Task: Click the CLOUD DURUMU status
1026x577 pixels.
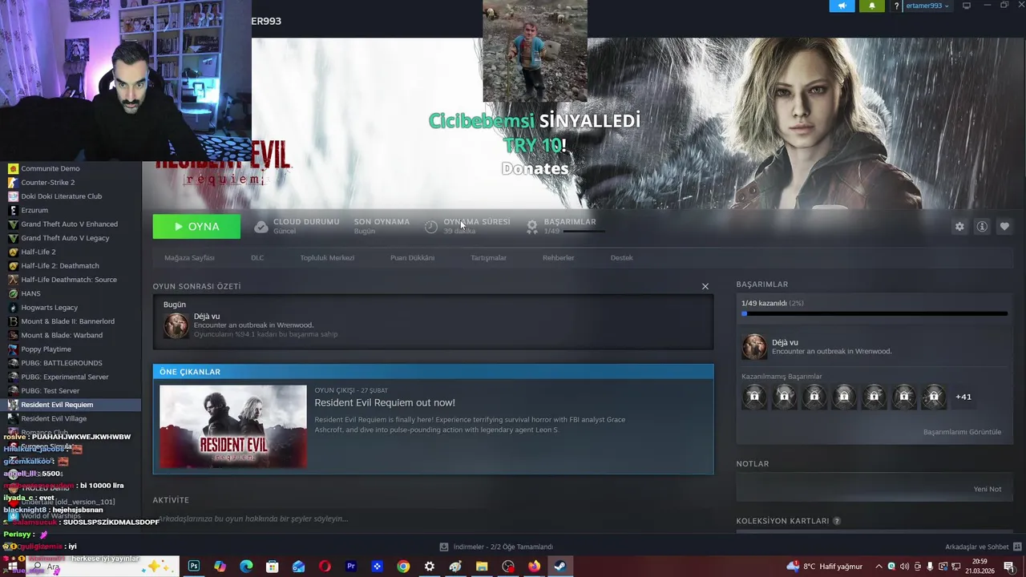Action: tap(297, 226)
